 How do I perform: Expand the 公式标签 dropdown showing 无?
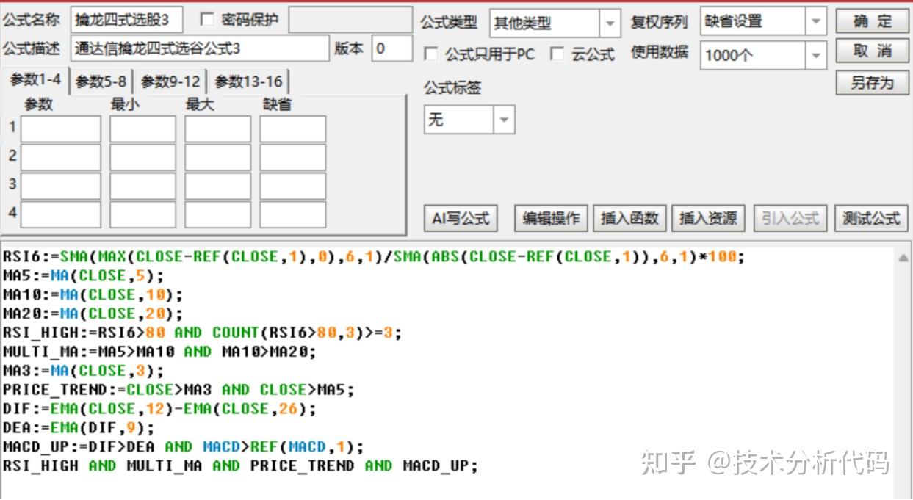pyautogui.click(x=504, y=119)
